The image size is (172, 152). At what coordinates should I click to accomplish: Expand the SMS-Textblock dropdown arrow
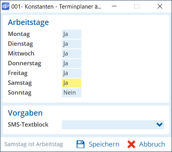click(x=159, y=125)
